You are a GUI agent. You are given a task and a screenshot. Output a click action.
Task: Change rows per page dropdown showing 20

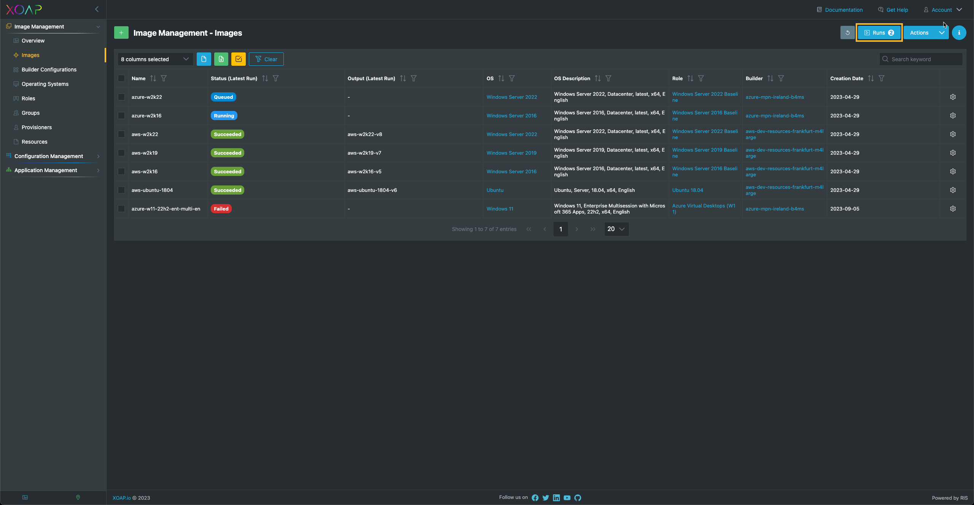tap(616, 229)
